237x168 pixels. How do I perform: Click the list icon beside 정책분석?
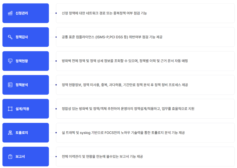point(10,85)
